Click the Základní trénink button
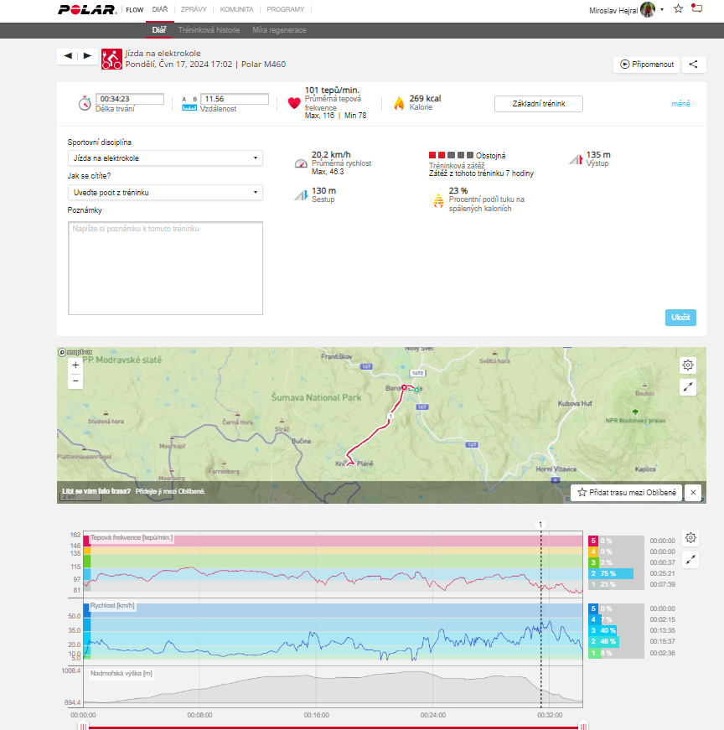 (x=538, y=104)
